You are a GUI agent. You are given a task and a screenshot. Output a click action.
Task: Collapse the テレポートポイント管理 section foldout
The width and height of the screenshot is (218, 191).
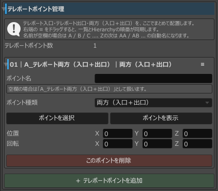3,9
